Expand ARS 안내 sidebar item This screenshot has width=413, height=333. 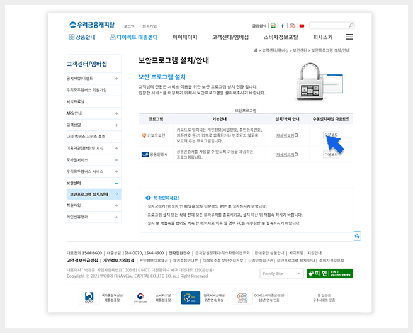click(x=116, y=113)
